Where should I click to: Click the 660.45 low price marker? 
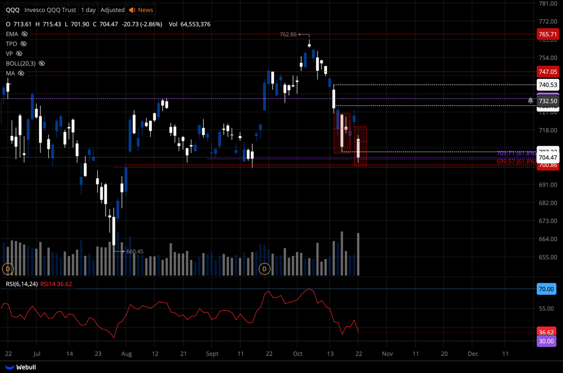(135, 251)
